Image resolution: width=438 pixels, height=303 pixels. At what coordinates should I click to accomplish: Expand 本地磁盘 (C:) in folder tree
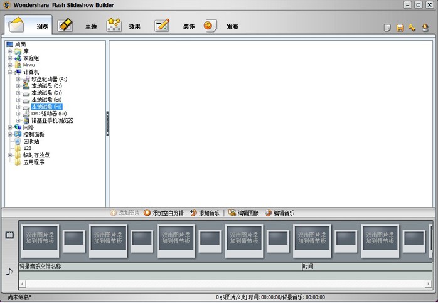point(18,86)
